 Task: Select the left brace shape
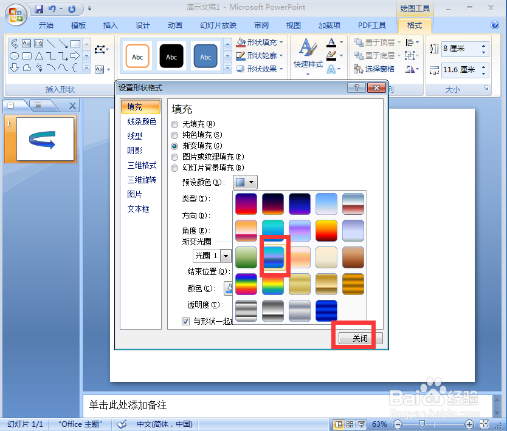click(75, 68)
